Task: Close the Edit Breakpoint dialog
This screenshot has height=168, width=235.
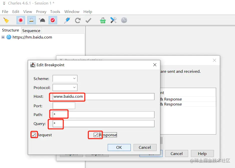Action: pos(155,65)
